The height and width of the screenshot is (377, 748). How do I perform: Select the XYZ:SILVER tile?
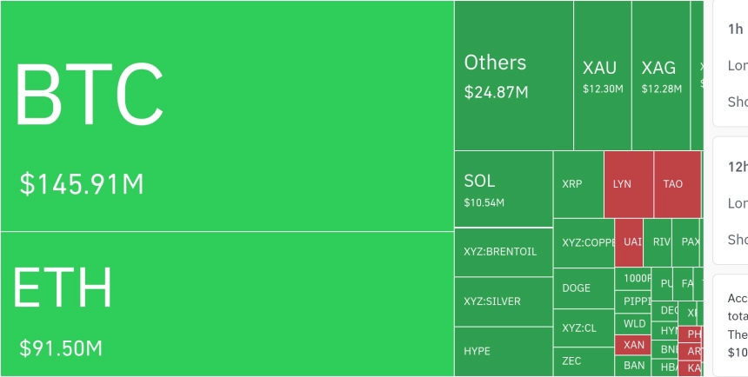pos(503,301)
